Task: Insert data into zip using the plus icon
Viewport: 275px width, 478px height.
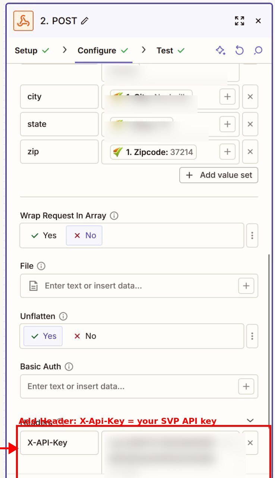Action: [227, 152]
